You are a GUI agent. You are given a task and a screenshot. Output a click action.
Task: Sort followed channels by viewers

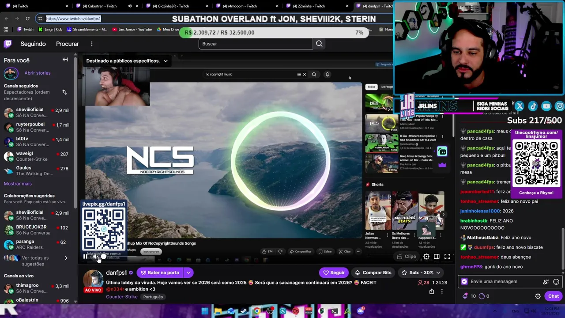(x=64, y=92)
